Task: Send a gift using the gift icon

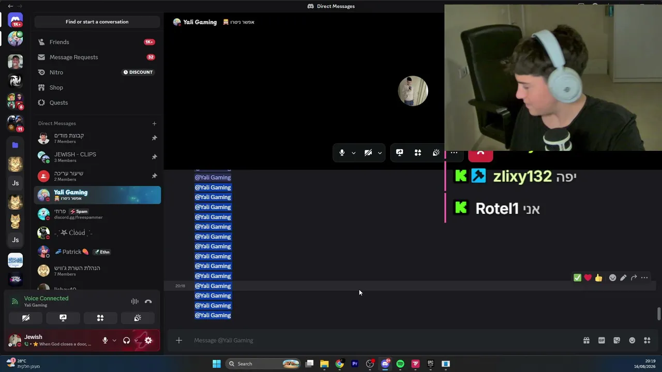Action: (x=586, y=340)
